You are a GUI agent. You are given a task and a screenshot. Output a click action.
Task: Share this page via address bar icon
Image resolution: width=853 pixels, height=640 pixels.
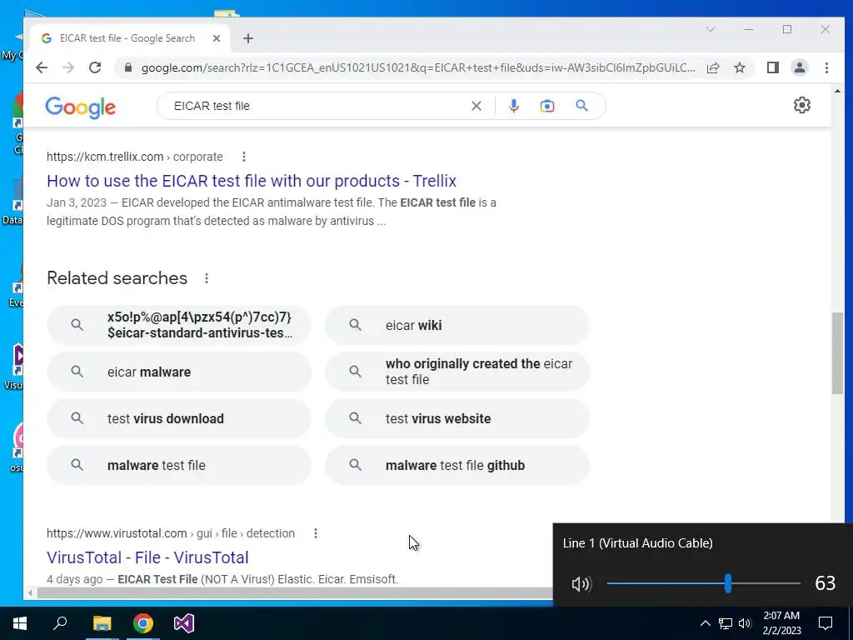click(x=713, y=67)
